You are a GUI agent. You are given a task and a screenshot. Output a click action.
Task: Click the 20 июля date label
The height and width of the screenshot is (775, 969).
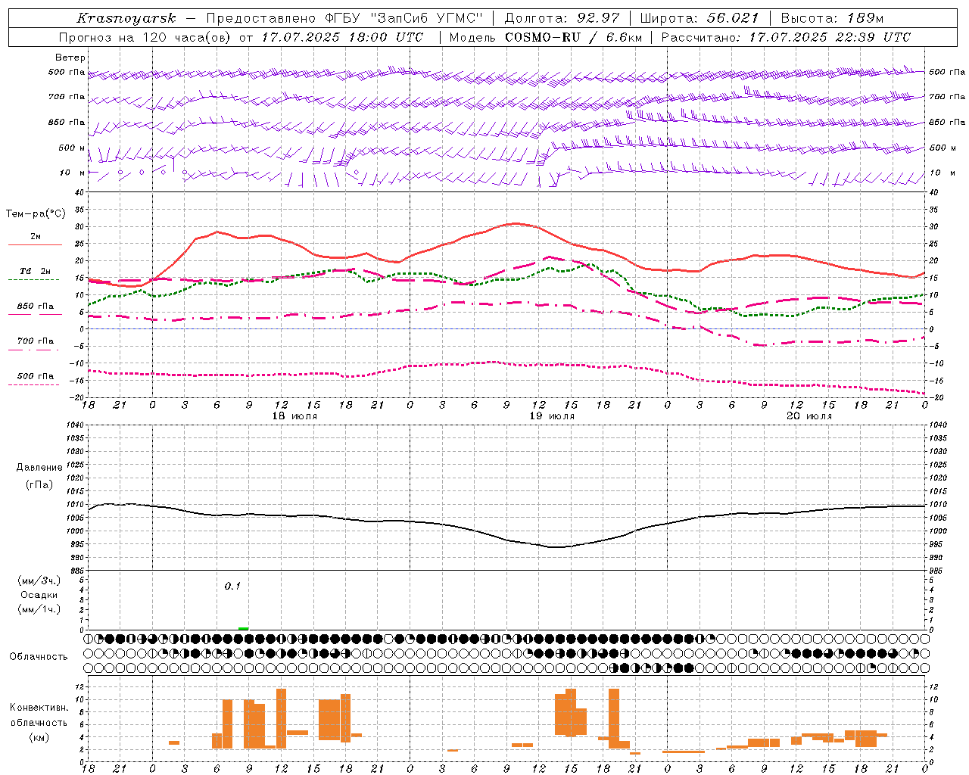pos(809,416)
